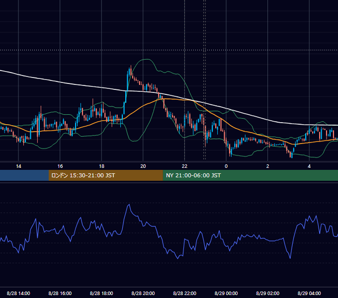Image resolution: width=338 pixels, height=298 pixels.
Task: Click hour label 18 on price chart axis
Action: (101, 166)
